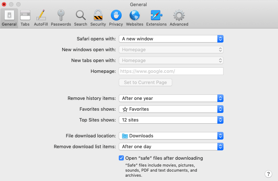The image size is (278, 181).
Task: Click the Homepage URL field
Action: 171,71
